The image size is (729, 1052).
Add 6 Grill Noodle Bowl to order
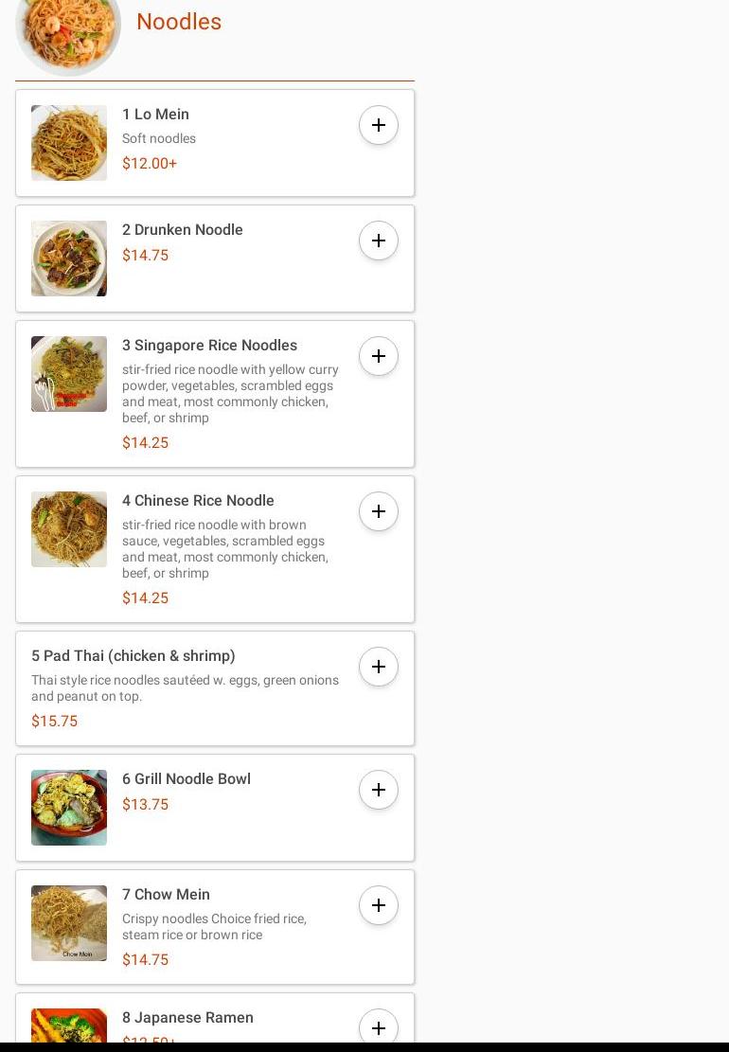pos(379,790)
